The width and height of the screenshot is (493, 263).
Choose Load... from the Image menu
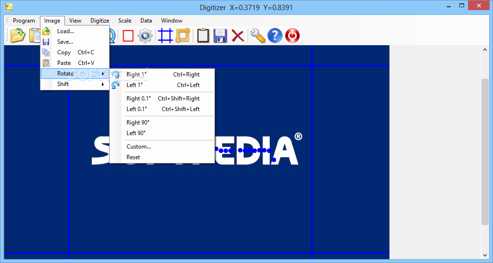pyautogui.click(x=75, y=31)
